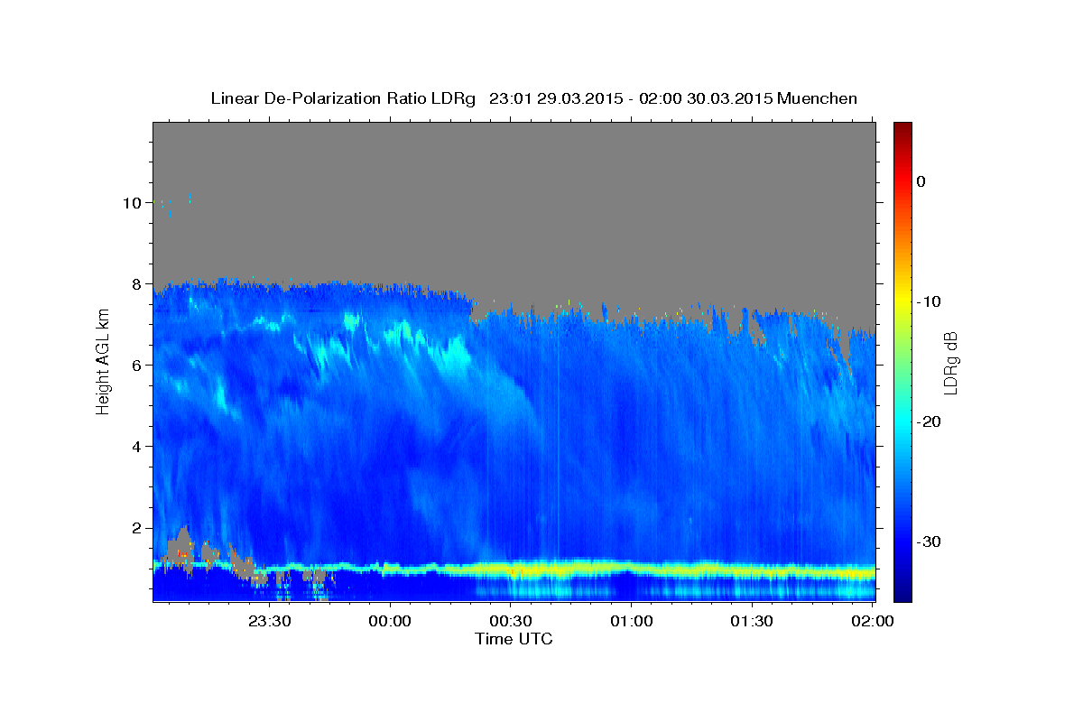Click the "Height AGL km" axis label
Screen dimensions: 1083x722
(103, 361)
